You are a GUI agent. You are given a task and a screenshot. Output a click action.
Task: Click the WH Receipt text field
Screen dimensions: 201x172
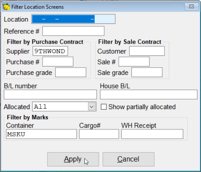pyautogui.click(x=152, y=134)
